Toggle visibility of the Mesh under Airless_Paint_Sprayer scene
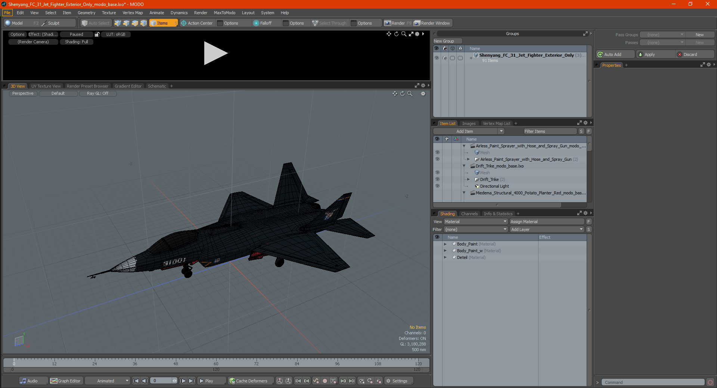 pyautogui.click(x=437, y=153)
